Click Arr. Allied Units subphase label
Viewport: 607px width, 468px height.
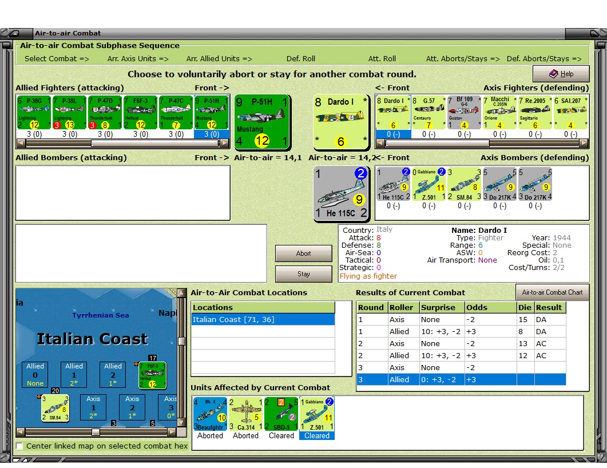coord(219,59)
